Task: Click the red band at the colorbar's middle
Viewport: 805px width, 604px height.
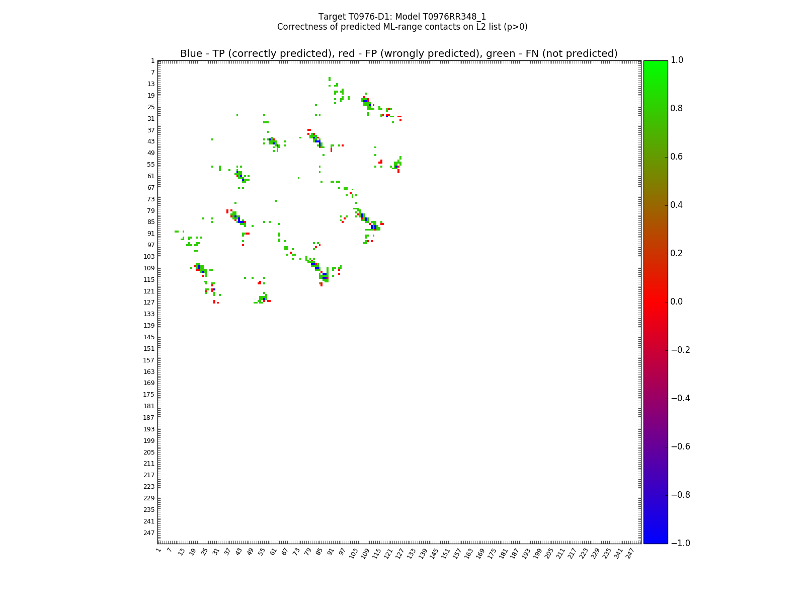Action: [656, 301]
